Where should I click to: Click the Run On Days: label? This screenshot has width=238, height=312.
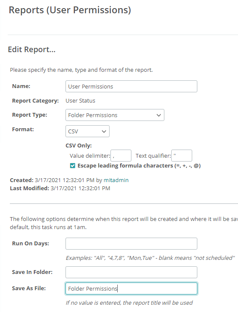[x=30, y=244]
